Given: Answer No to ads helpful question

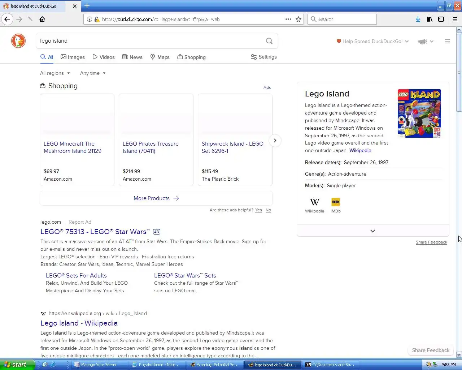Looking at the screenshot, I should point(268,210).
